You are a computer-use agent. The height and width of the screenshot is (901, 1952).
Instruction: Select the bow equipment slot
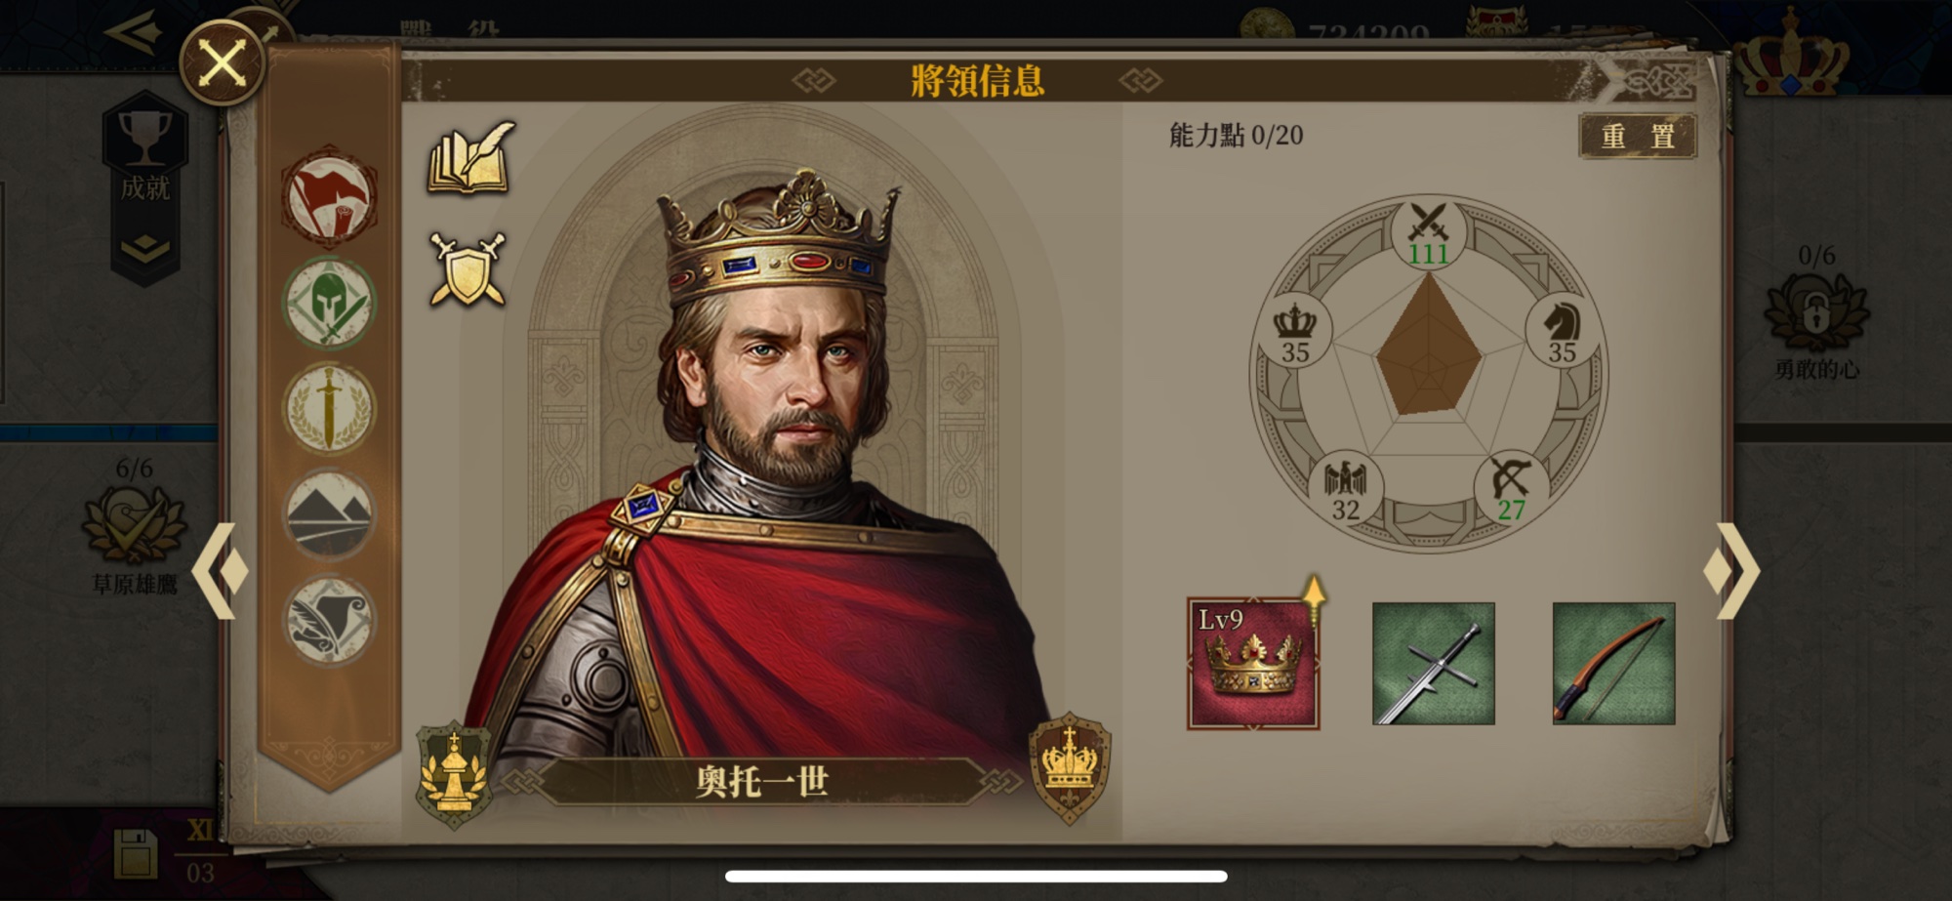click(1613, 664)
